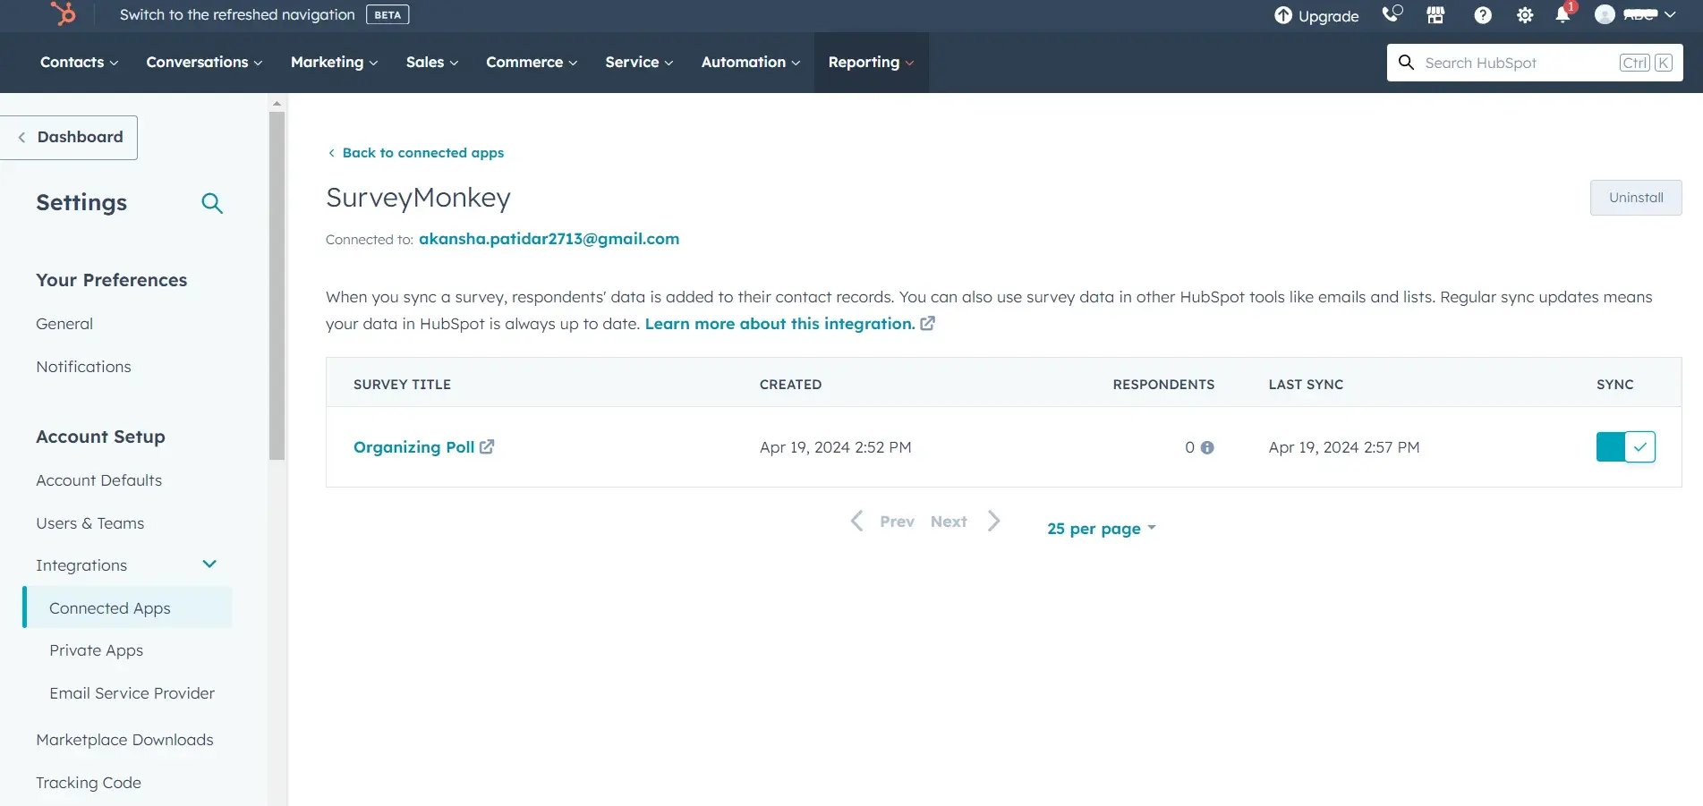The width and height of the screenshot is (1703, 806).
Task: Open the help question mark icon
Action: (1483, 15)
